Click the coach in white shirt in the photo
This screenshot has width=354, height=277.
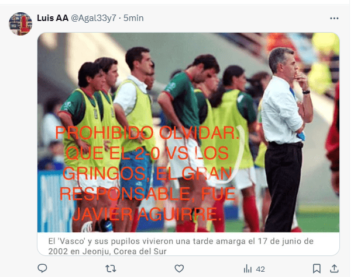click(286, 139)
